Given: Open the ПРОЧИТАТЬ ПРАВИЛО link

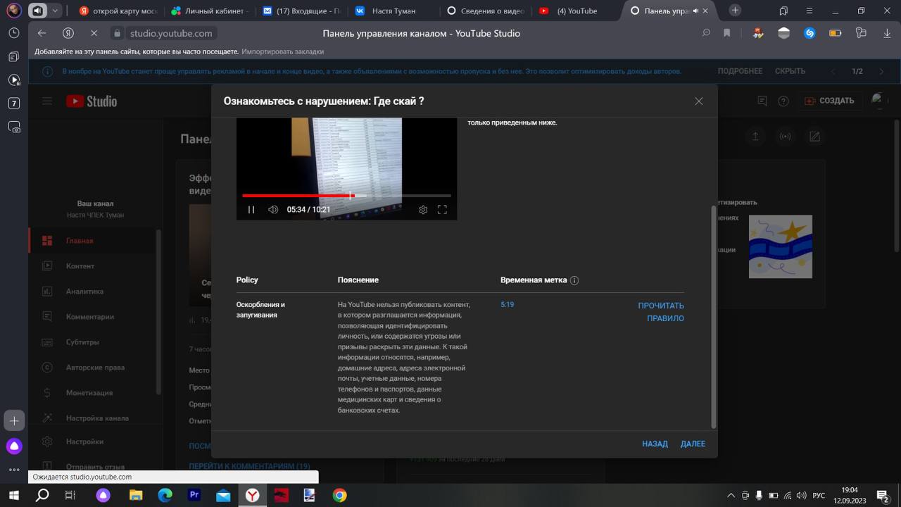Looking at the screenshot, I should coord(661,312).
